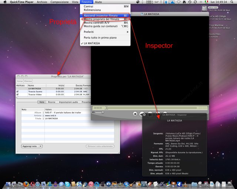Open the Composizione menu
The height and width of the screenshot is (189, 237).
click(x=60, y=2)
